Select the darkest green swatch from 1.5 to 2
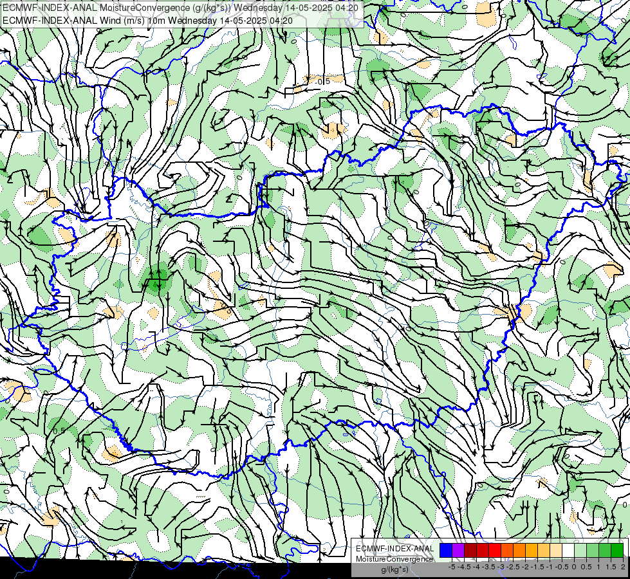630x579 pixels. point(616,550)
